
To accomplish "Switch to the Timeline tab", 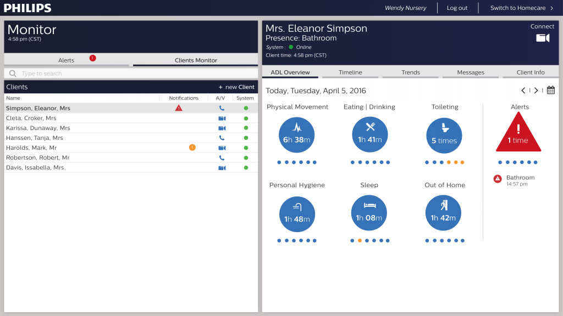I will pyautogui.click(x=350, y=72).
